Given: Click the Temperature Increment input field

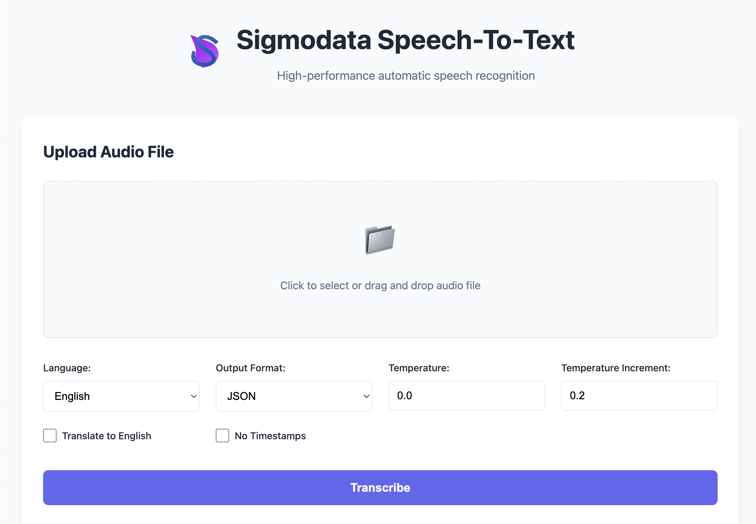Looking at the screenshot, I should (639, 396).
